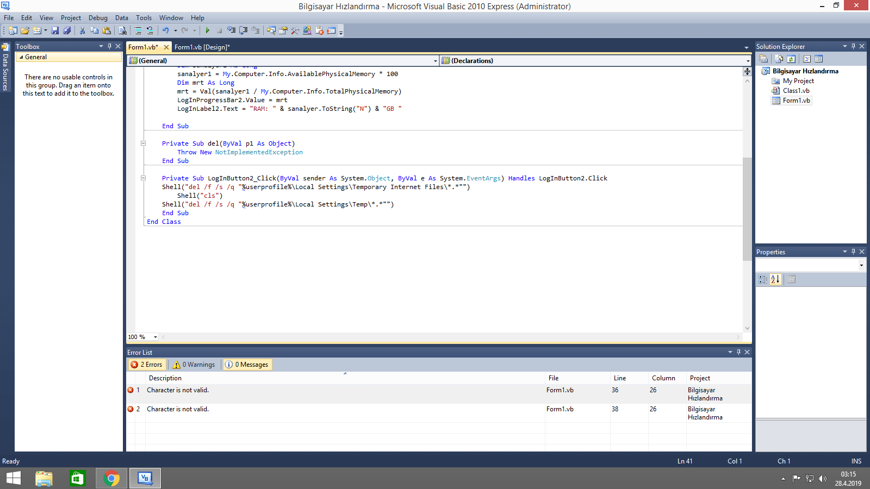Image resolution: width=870 pixels, height=489 pixels.
Task: Click Show All Files in Solution Explorer
Action: pyautogui.click(x=779, y=59)
